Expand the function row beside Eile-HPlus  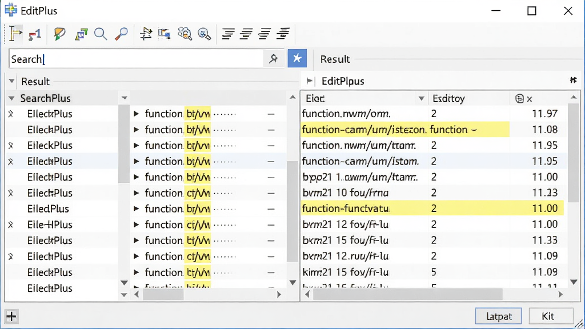click(136, 224)
